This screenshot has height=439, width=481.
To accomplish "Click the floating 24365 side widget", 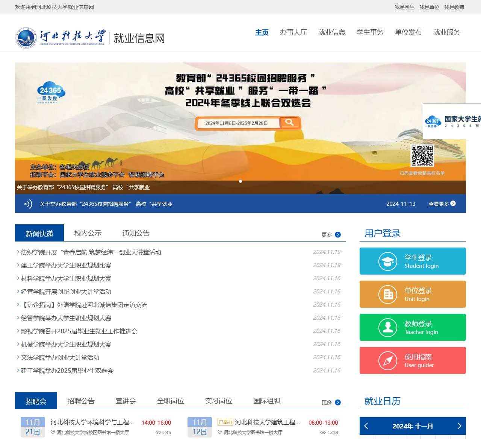I will point(452,121).
